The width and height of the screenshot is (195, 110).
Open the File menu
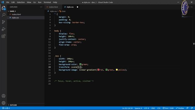click(x=8, y=2)
